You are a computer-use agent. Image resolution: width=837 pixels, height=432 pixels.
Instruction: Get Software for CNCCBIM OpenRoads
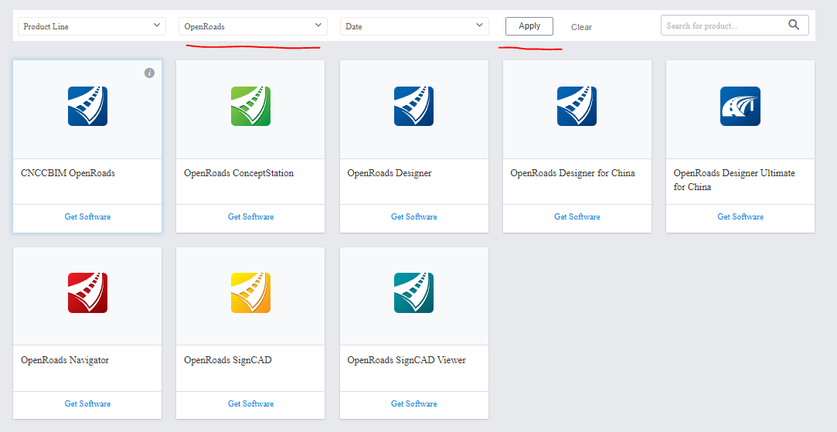coord(87,217)
